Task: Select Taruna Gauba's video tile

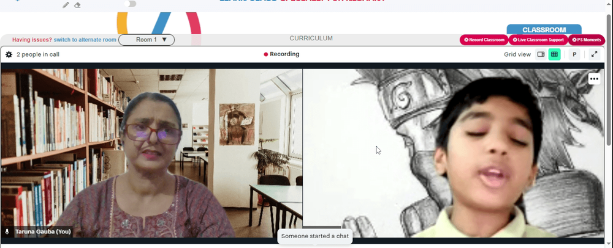Action: [151, 153]
